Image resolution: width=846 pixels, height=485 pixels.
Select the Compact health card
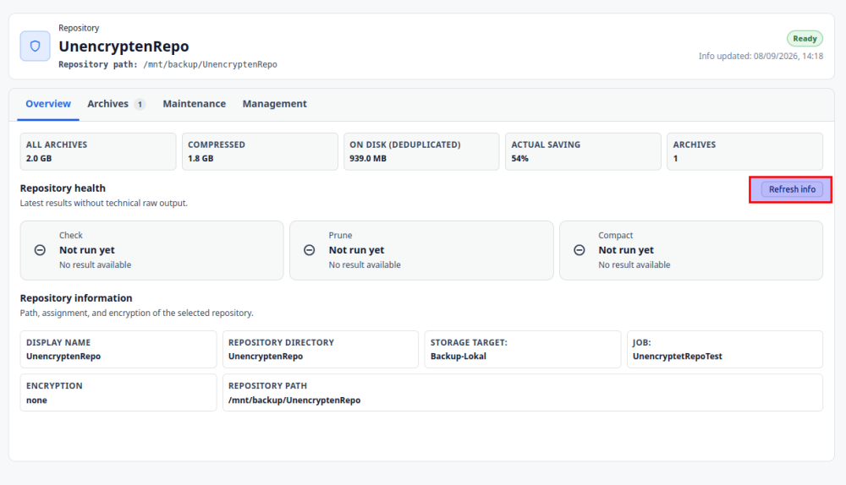click(691, 250)
